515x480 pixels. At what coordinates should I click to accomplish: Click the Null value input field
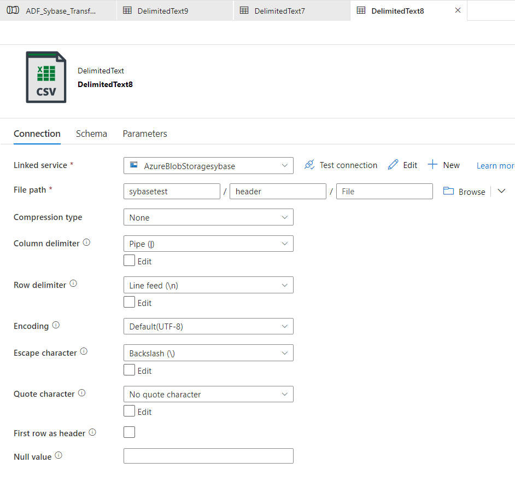click(208, 456)
